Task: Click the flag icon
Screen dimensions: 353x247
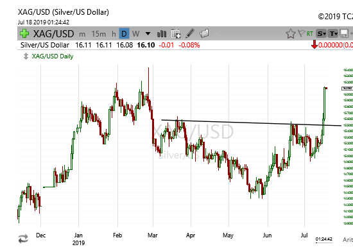Action: pos(302,33)
